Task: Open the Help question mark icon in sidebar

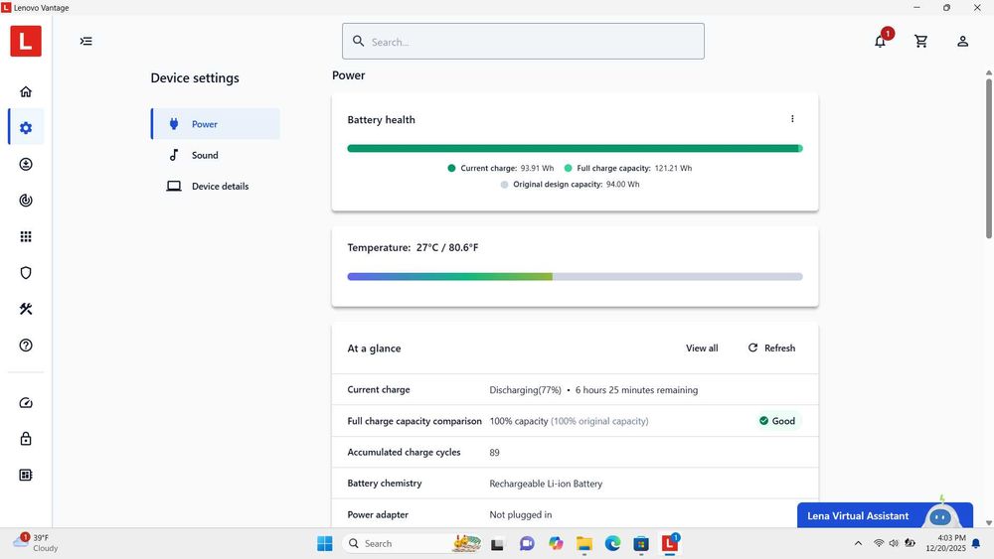Action: tap(26, 345)
